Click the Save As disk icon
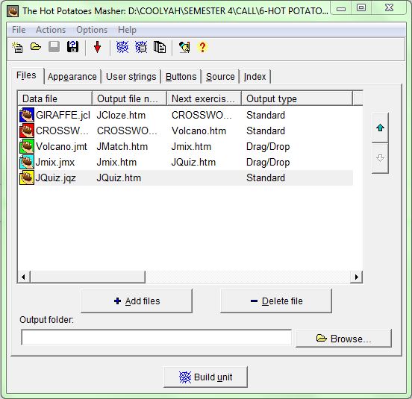Image resolution: width=412 pixels, height=399 pixels. click(x=73, y=47)
